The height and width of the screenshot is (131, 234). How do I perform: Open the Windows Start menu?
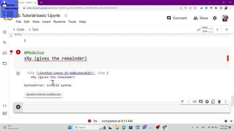[69, 127]
